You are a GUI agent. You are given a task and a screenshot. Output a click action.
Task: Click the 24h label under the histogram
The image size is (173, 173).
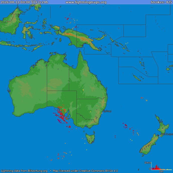click(161, 171)
